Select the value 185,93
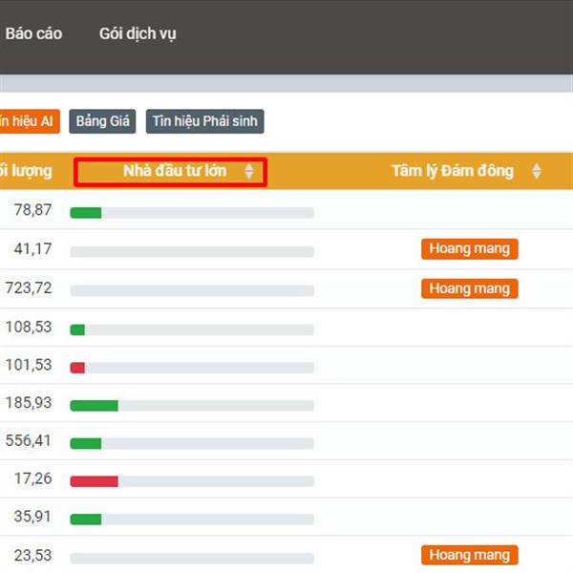The image size is (573, 573). [x=29, y=403]
